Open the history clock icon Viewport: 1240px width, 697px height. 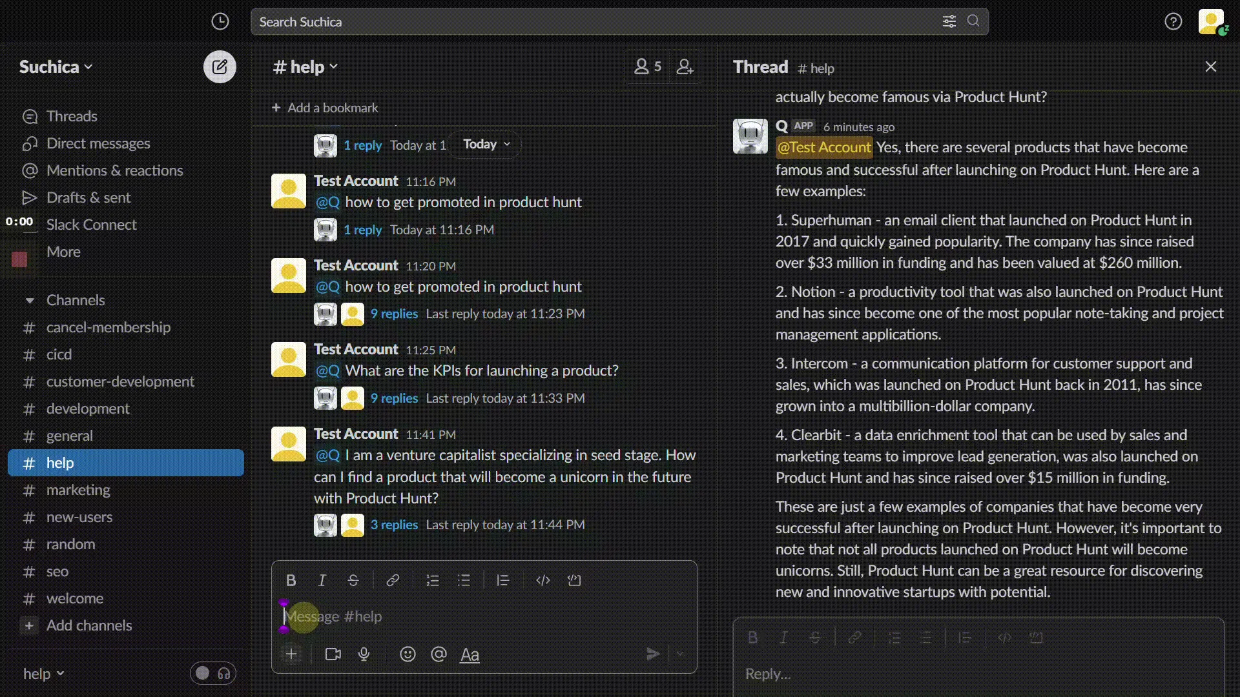click(220, 21)
